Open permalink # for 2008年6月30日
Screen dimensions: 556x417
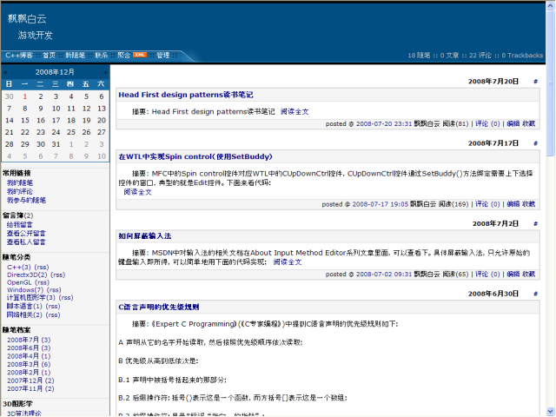tap(535, 294)
